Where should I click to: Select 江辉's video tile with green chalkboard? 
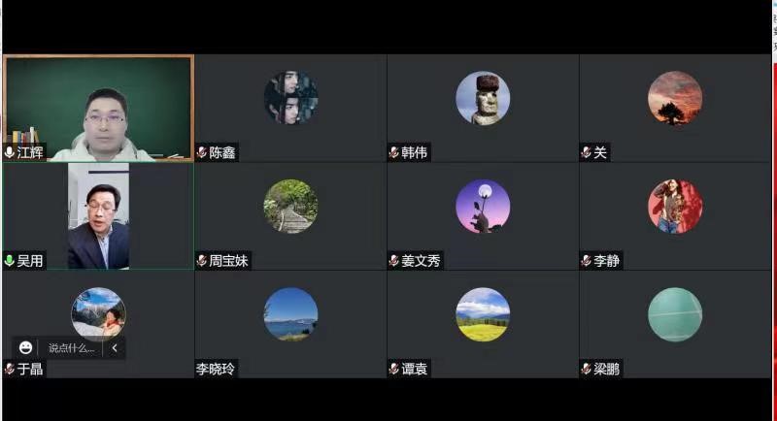coord(98,108)
